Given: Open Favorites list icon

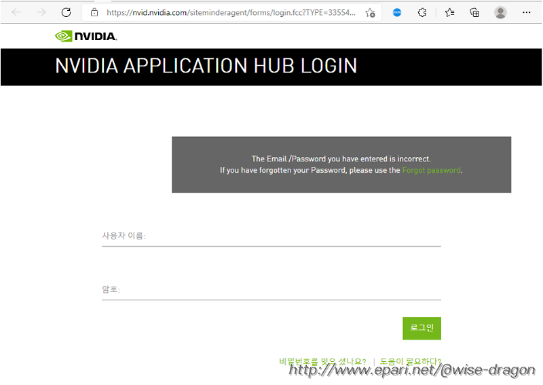Looking at the screenshot, I should pos(449,13).
